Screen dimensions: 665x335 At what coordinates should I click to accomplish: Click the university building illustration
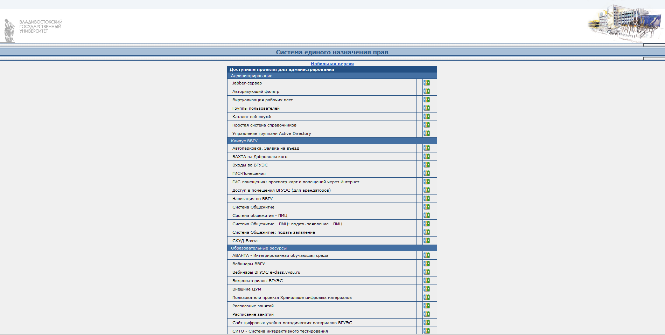(625, 23)
